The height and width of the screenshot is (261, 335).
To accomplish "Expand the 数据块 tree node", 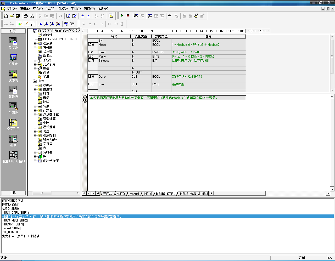I will point(35,56).
